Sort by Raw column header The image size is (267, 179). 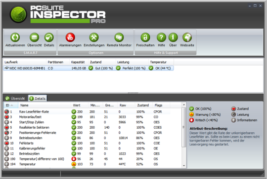(x=126, y=106)
